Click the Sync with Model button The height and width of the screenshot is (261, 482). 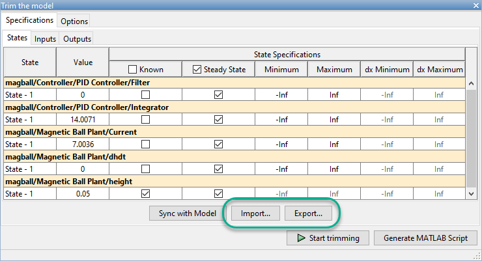187,213
